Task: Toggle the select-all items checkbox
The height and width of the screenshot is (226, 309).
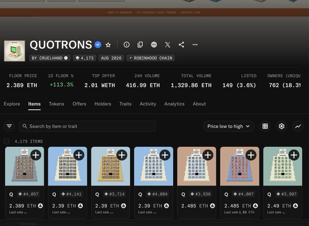Action: click(6, 141)
